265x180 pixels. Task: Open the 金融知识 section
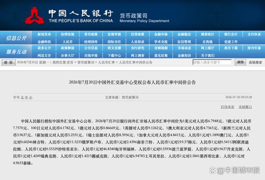coord(184,55)
